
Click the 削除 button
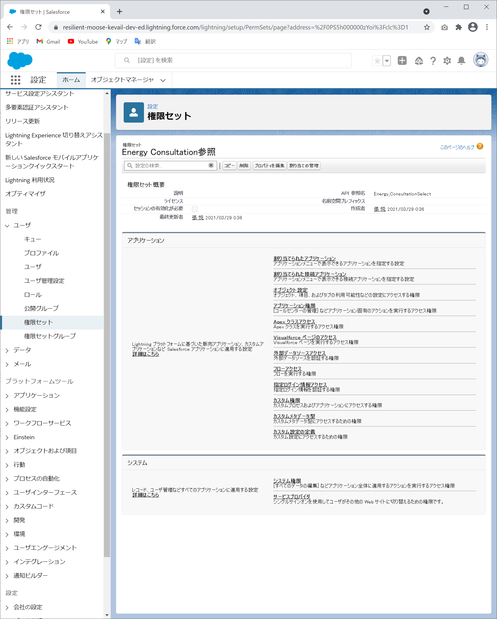coord(244,166)
